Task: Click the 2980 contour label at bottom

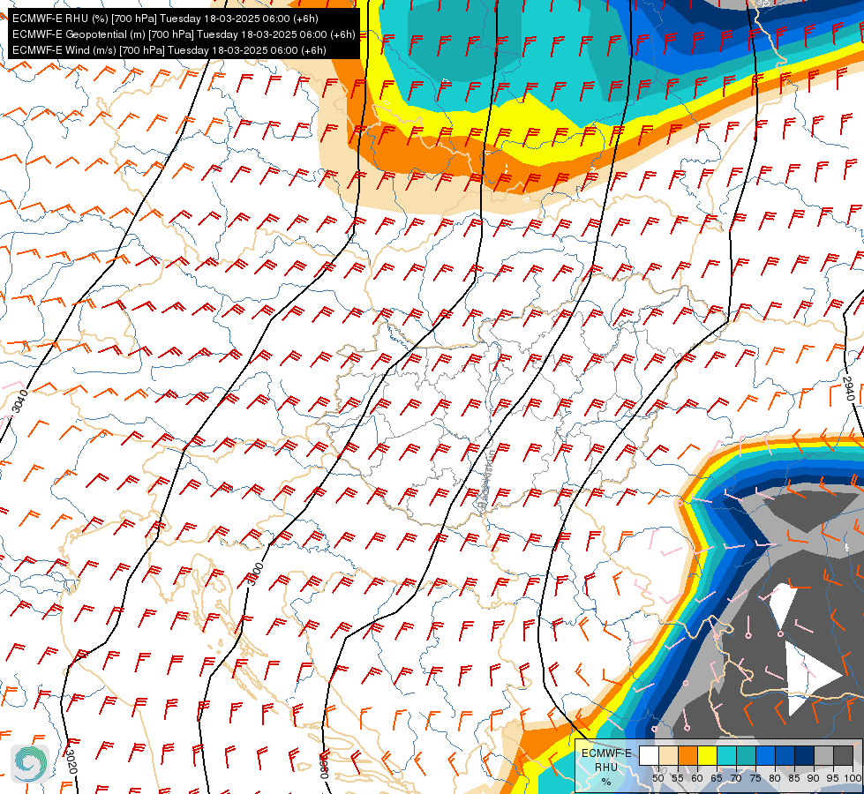Action: click(324, 766)
